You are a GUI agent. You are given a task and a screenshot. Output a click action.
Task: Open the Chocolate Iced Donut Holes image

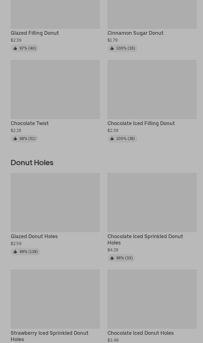point(152,299)
